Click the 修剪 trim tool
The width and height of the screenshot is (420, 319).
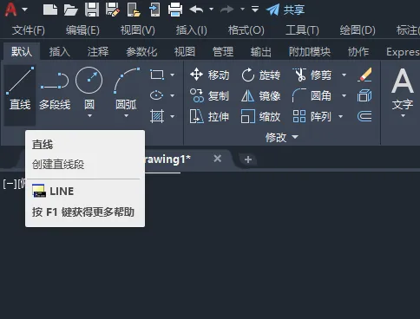tap(312, 75)
